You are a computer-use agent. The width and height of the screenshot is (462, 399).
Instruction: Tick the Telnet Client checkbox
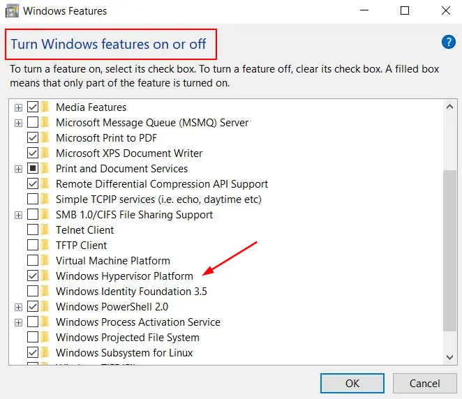coord(33,230)
